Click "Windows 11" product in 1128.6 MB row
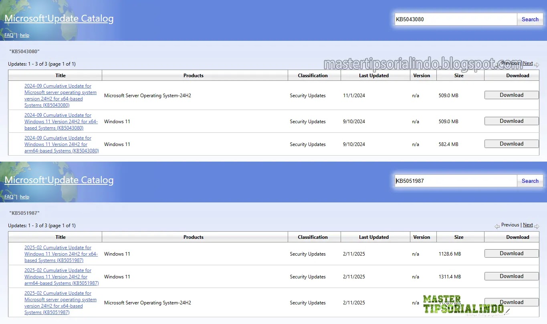This screenshot has width=547, height=324. (x=117, y=254)
